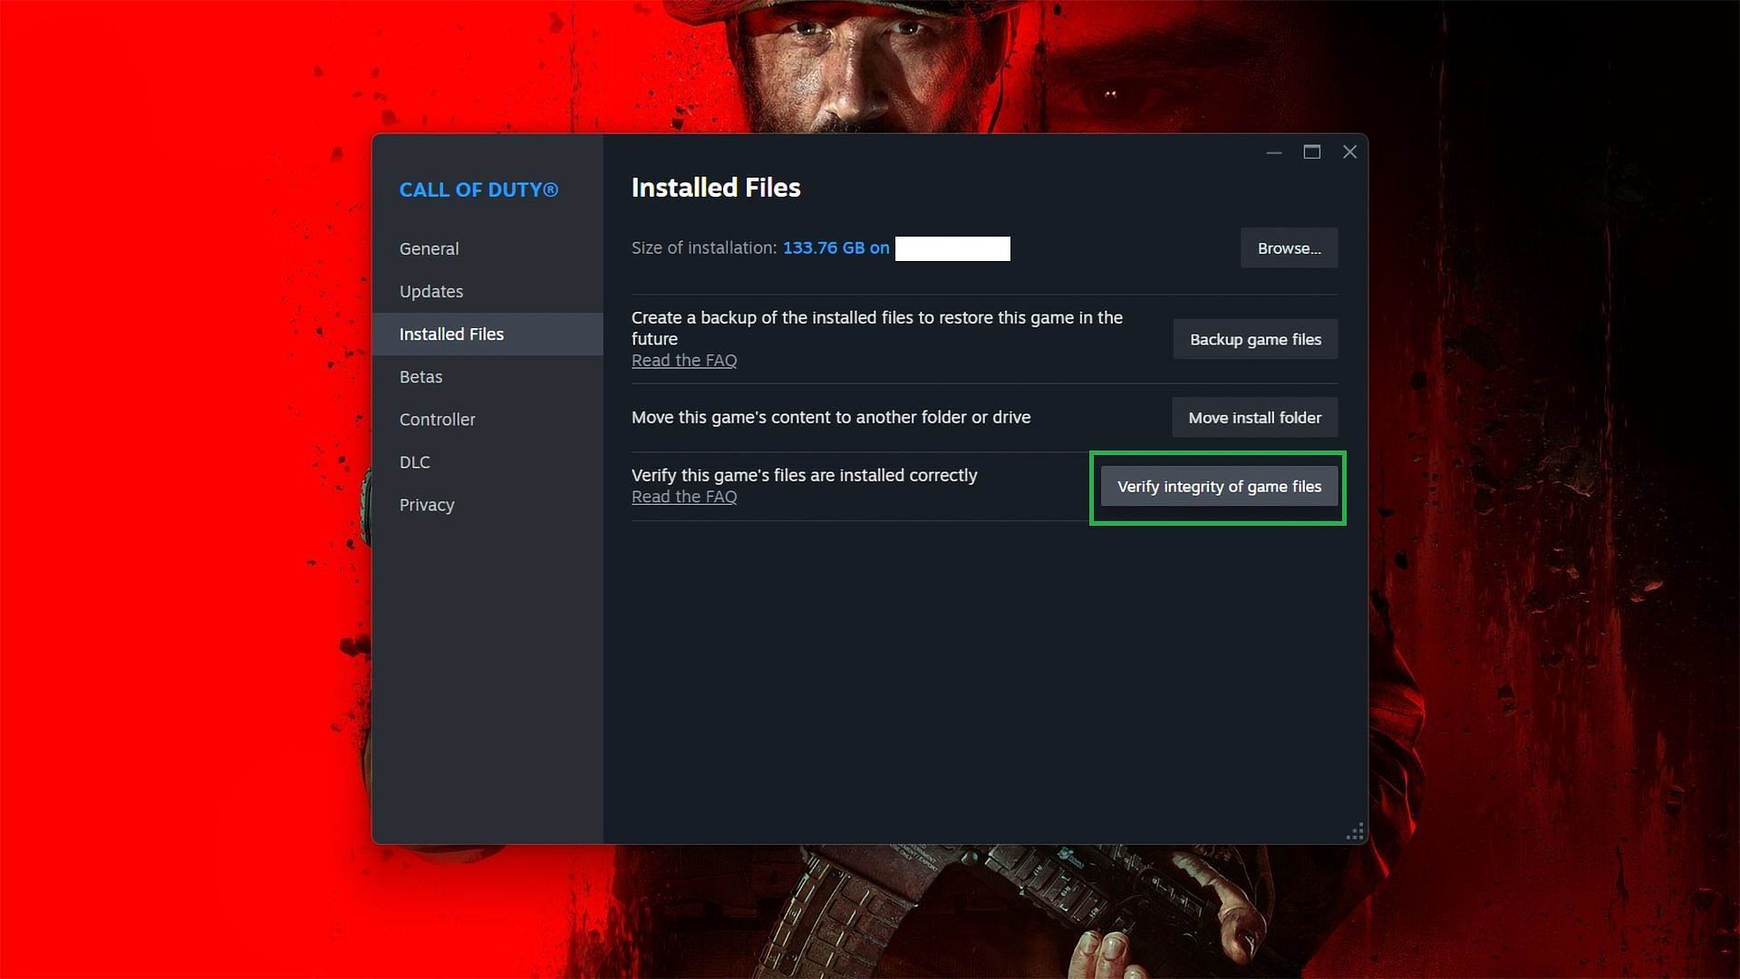Viewport: 1740px width, 979px height.
Task: Navigate to DLC settings section
Action: (x=416, y=461)
